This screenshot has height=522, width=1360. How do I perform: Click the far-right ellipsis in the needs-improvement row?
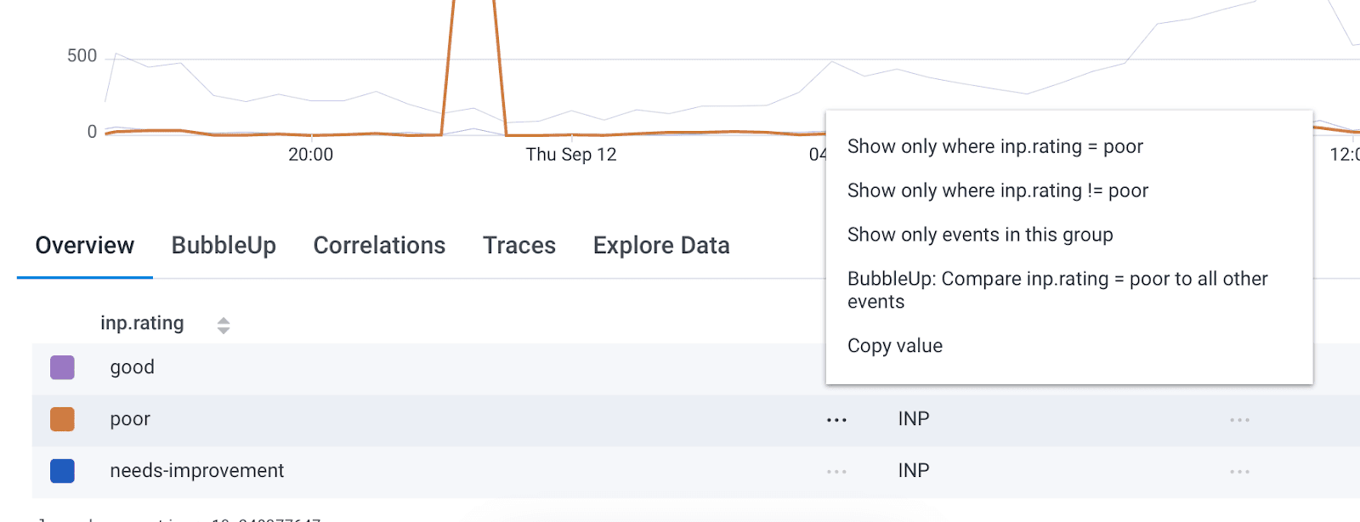click(1239, 472)
